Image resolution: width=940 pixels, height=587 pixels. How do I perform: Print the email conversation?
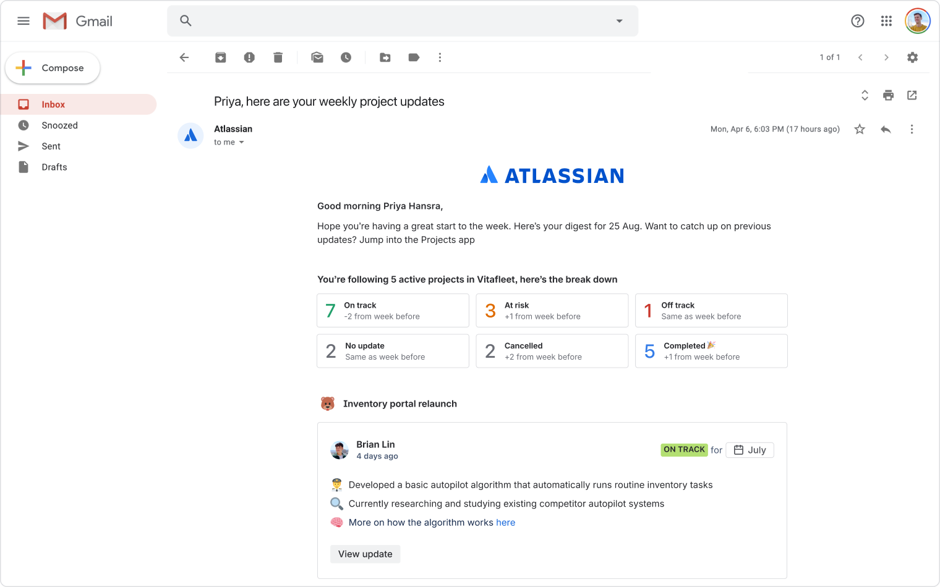[x=888, y=95]
